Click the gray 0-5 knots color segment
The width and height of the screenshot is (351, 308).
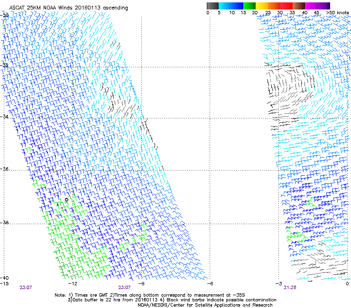coord(212,6)
